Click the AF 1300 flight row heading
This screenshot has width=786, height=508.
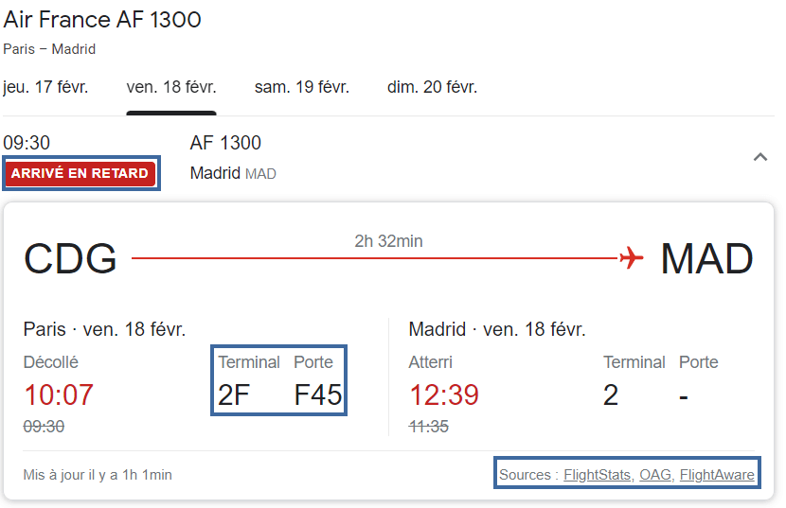225,143
